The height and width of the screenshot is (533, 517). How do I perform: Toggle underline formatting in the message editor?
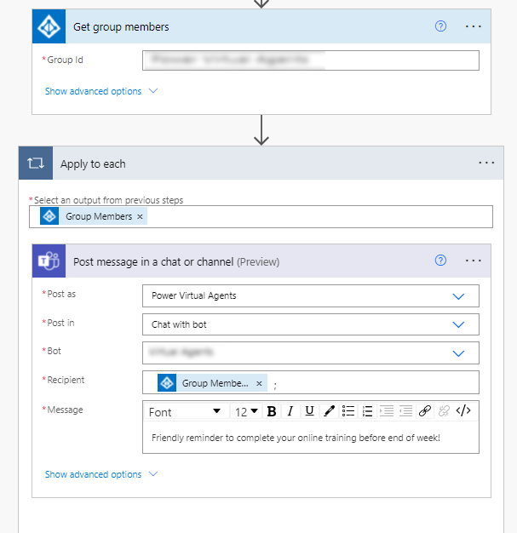[309, 411]
